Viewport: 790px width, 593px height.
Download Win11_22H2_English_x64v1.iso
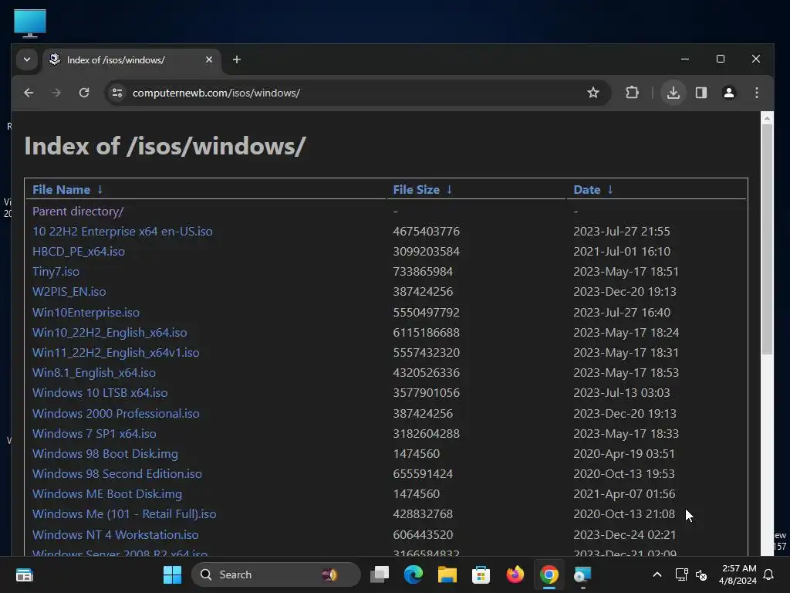click(x=116, y=353)
